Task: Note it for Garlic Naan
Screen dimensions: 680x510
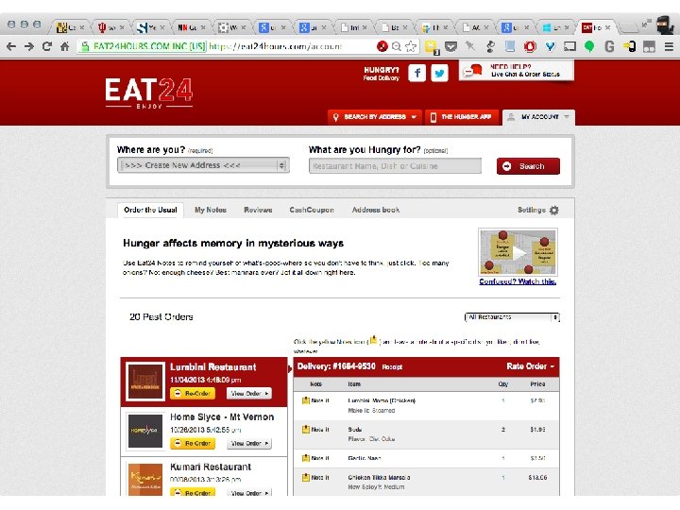Action: coord(315,458)
